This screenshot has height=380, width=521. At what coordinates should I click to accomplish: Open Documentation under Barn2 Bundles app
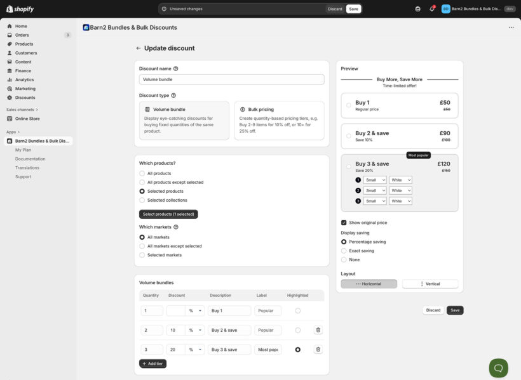(x=30, y=158)
